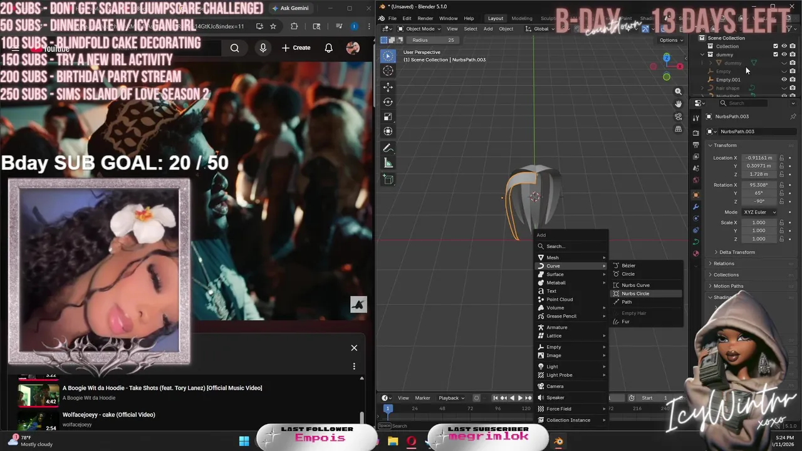Viewport: 802px width, 451px height.
Task: Select the Transform tool in Blender toolbar
Action: point(388,131)
